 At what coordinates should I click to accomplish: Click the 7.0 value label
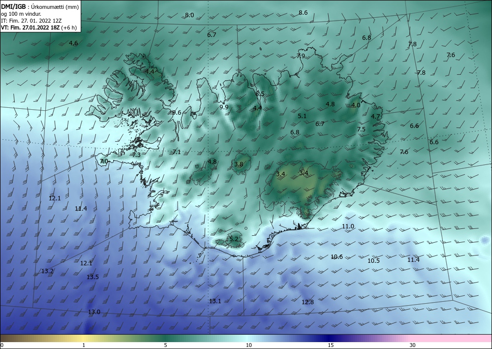[104, 161]
